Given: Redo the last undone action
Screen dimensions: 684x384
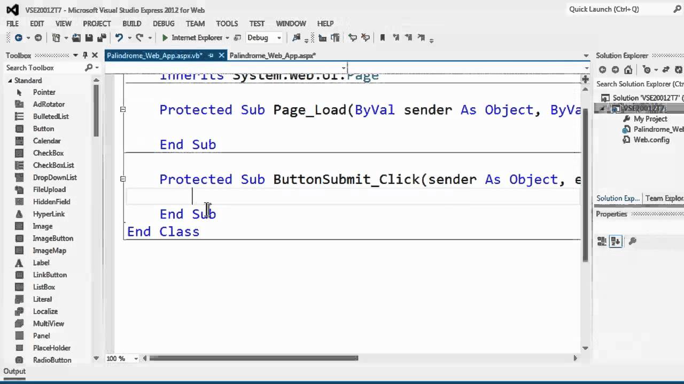Looking at the screenshot, I should point(139,38).
